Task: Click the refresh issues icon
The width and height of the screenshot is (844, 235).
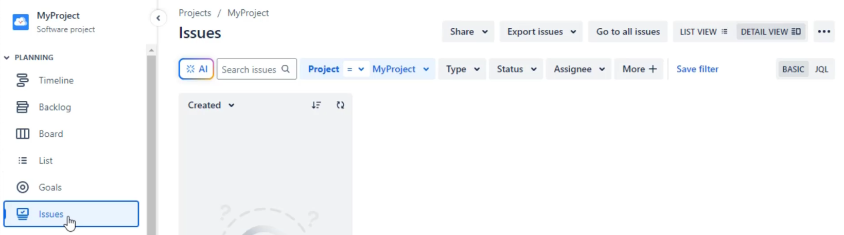Action: point(340,105)
